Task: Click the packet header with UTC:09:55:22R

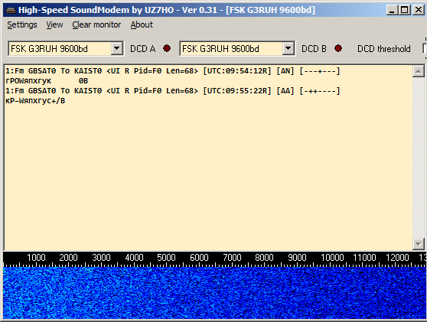Action: pos(173,91)
